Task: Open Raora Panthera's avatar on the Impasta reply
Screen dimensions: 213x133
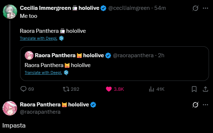Action: pyautogui.click(x=10, y=108)
